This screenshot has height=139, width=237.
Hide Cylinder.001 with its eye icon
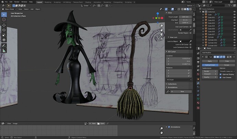(235, 40)
